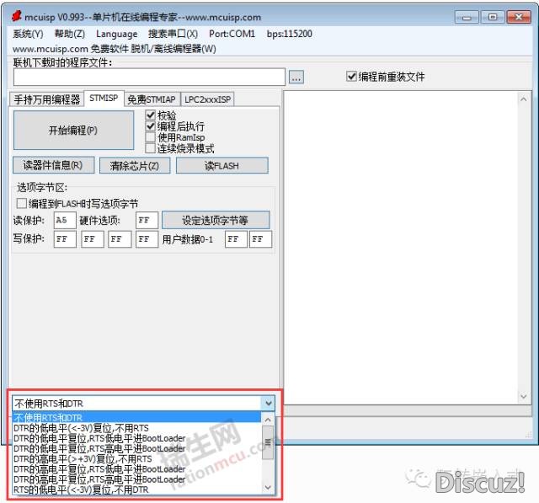Minimize the mcuisp window
This screenshot has height=503, width=539.
(467, 17)
